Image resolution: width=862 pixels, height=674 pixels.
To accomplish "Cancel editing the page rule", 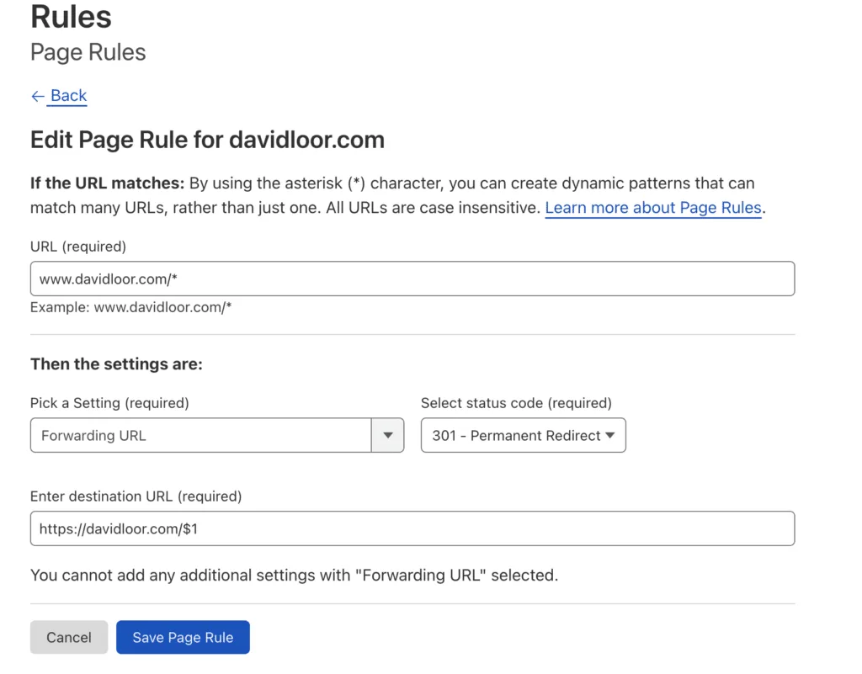I will point(69,637).
